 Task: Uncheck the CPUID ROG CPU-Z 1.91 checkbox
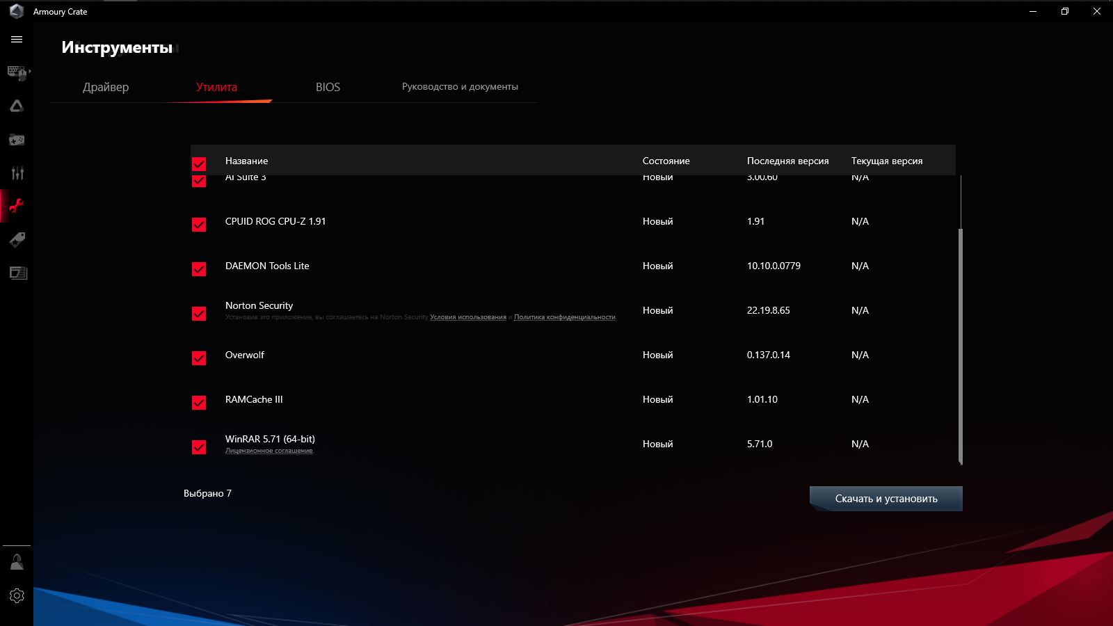coord(199,225)
